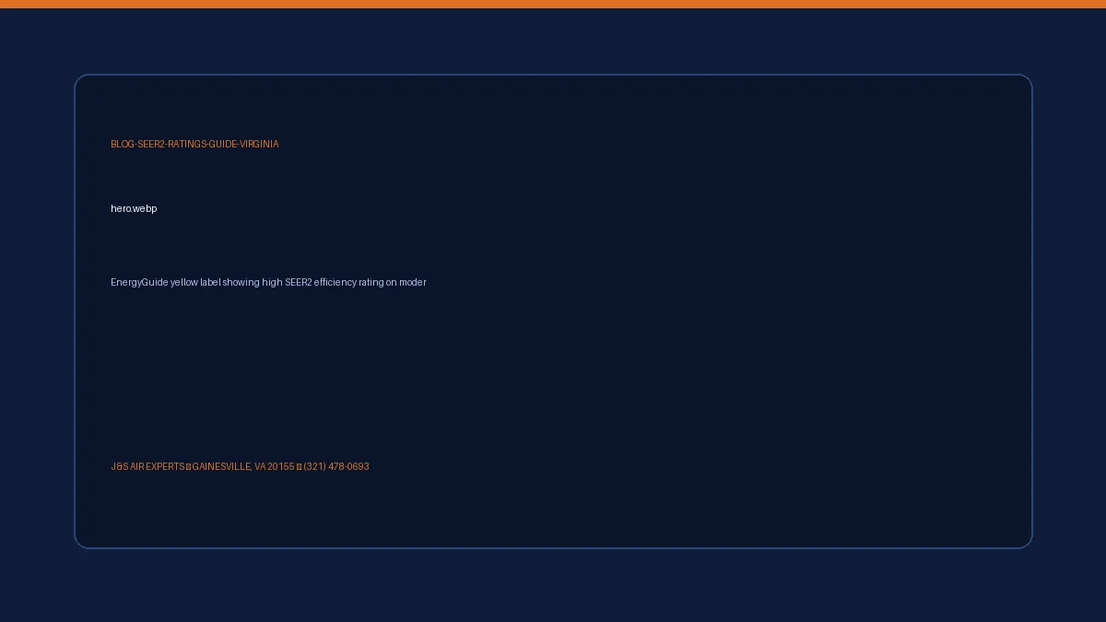Click the separator glyph after EXPERTS
Image resolution: width=1106 pixels, height=622 pixels.
pos(188,467)
